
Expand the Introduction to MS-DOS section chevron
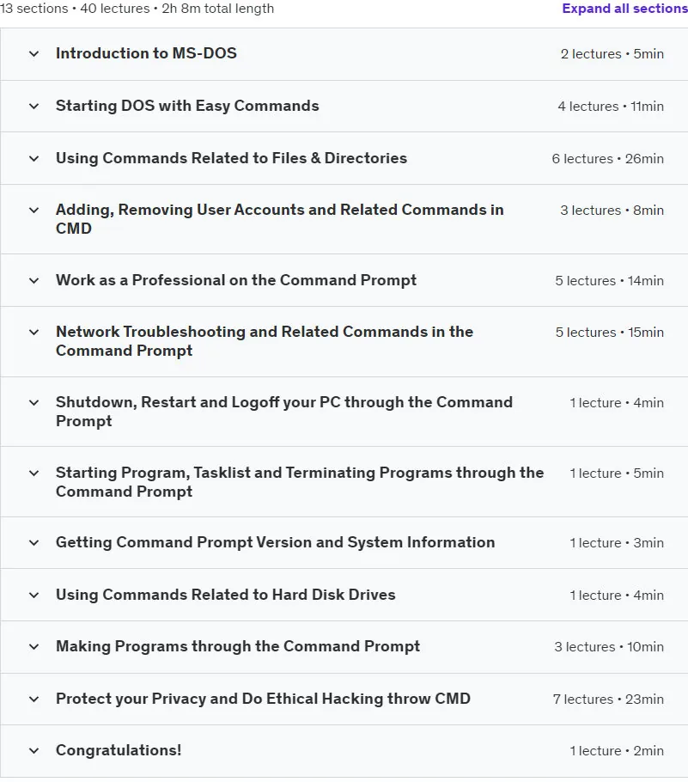click(33, 54)
